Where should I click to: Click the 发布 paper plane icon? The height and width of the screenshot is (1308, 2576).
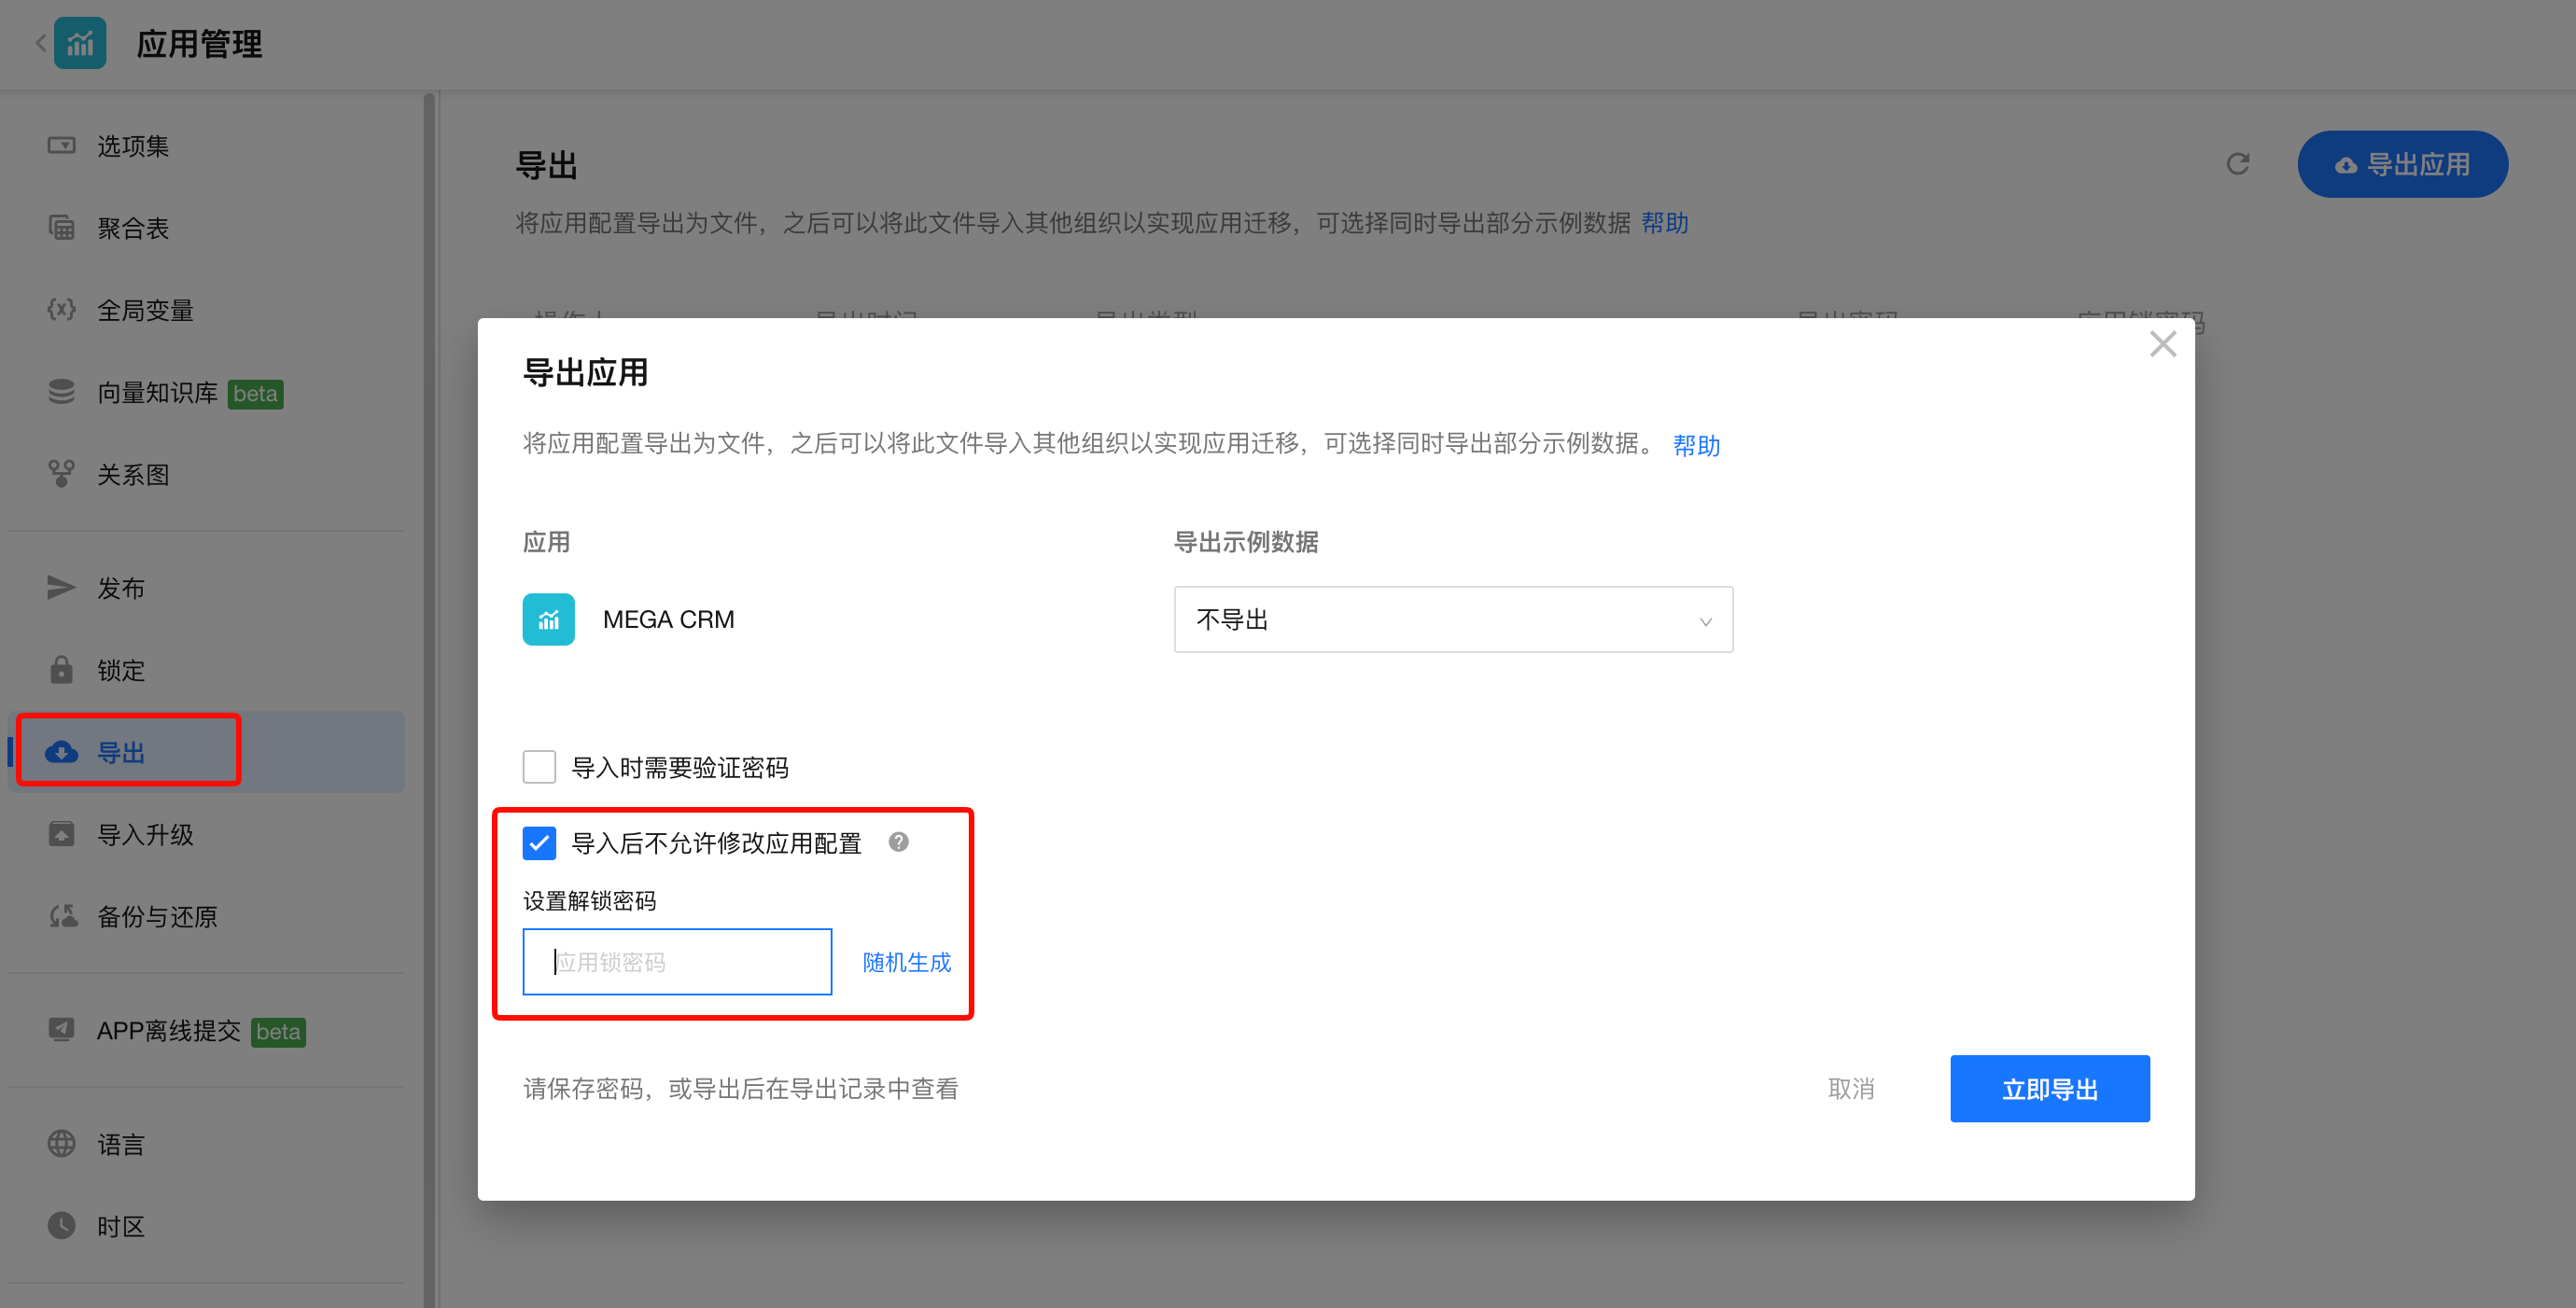[x=61, y=588]
